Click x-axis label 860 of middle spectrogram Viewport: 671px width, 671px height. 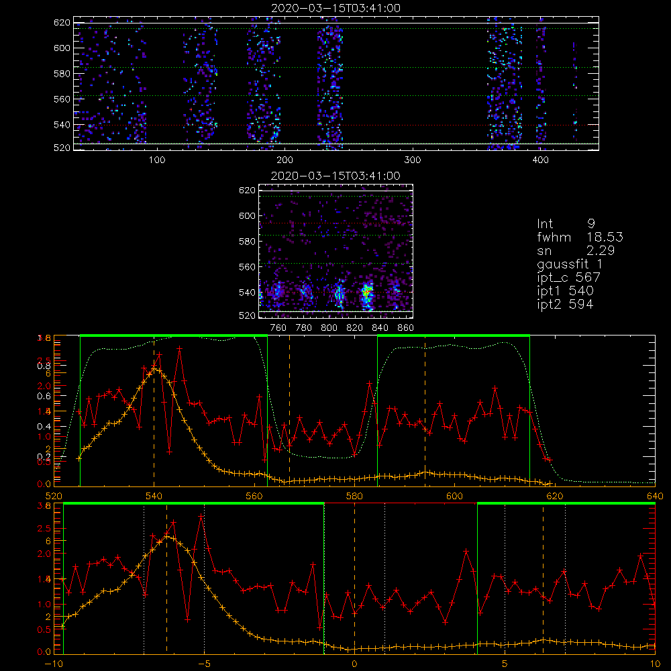pos(405,328)
